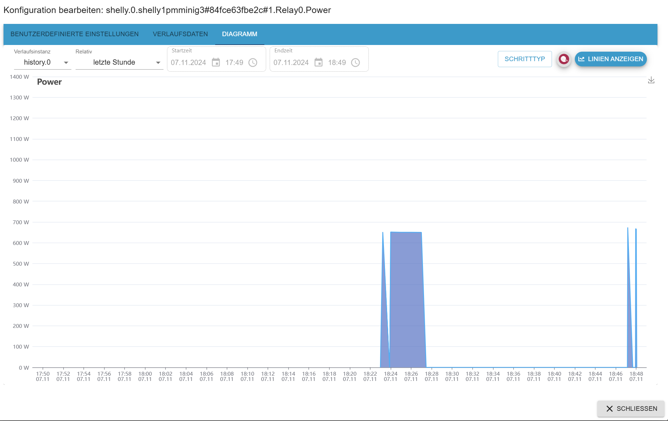Open the end time clock picker
This screenshot has height=421, width=668.
click(355, 63)
